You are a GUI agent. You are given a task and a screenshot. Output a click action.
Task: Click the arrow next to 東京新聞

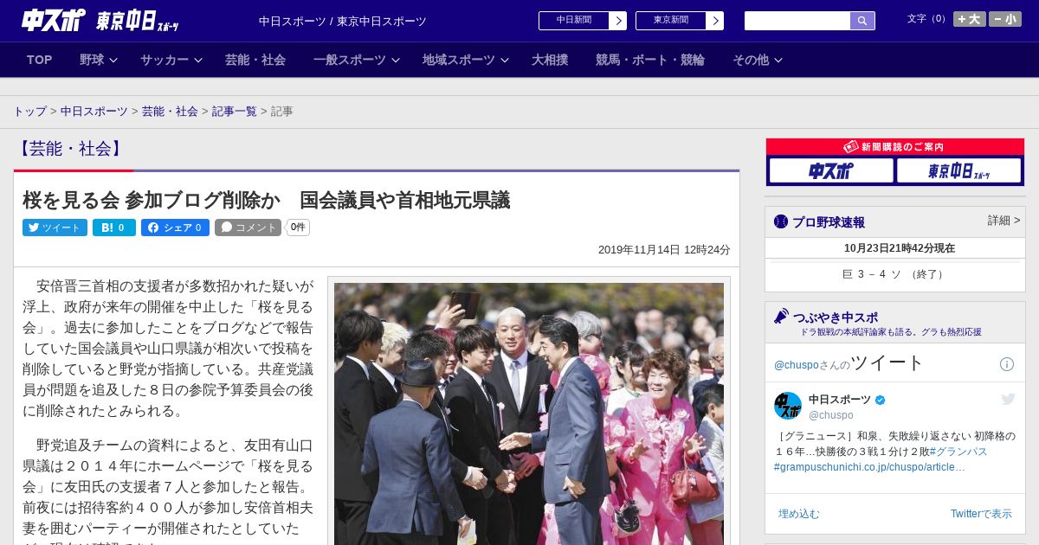[x=714, y=21]
